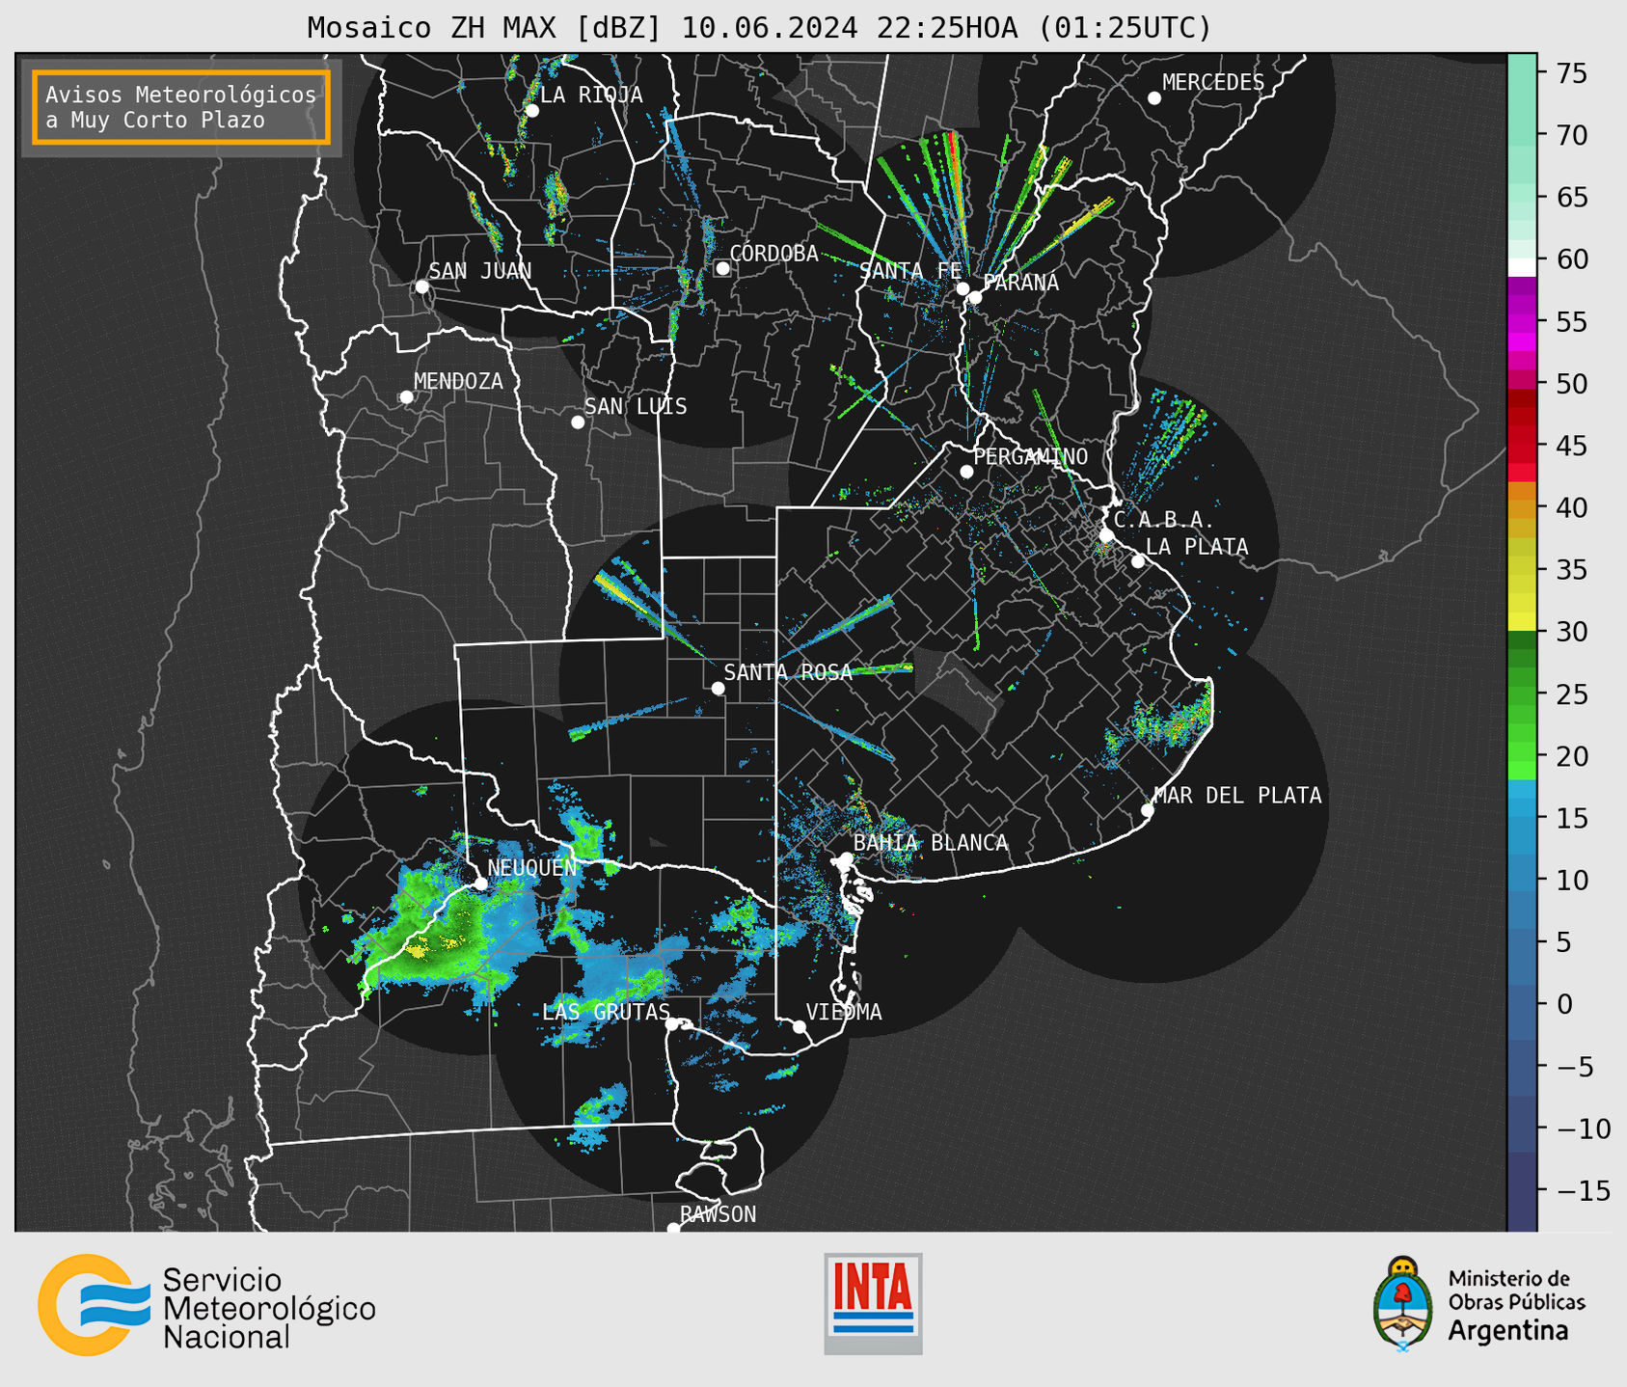Viewport: 1627px width, 1387px height.
Task: Click the Servicio Meteorológico Nacional logo
Action: [206, 1305]
